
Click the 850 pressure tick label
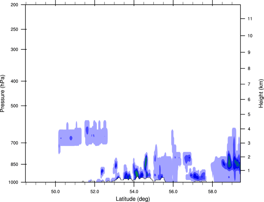14,164
